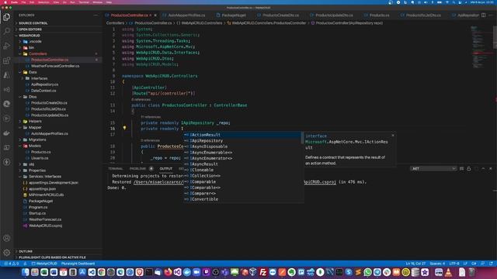Click the Ln 16, Col 27 status indicator
This screenshot has height=279, width=497.
(x=415, y=263)
